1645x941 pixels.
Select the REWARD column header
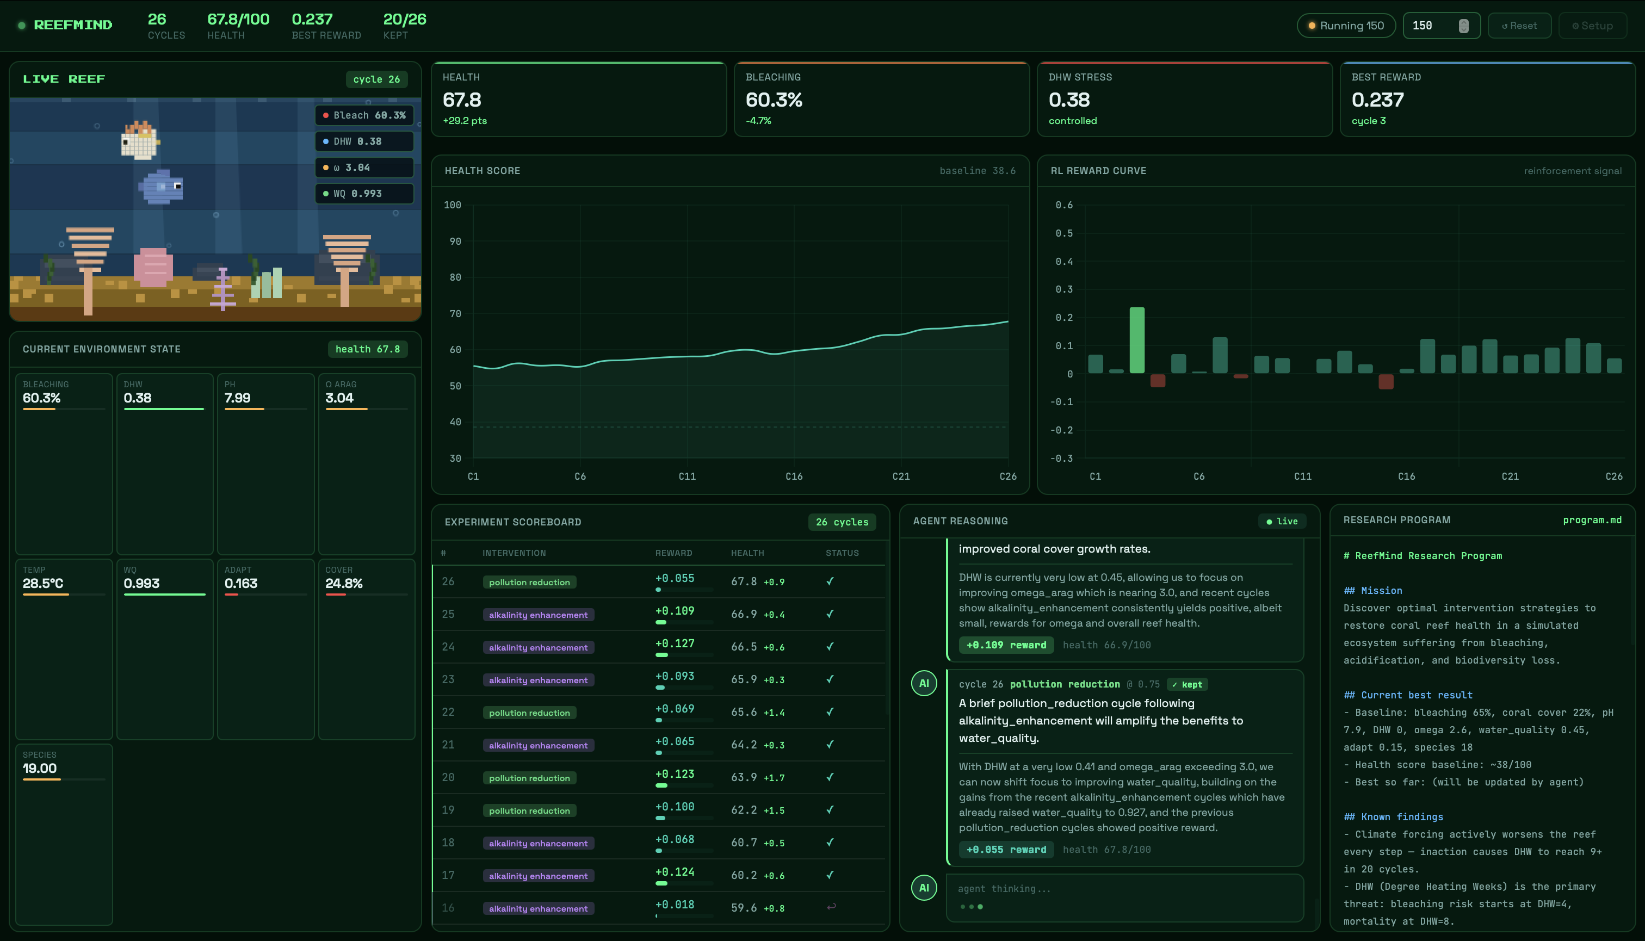pos(673,553)
